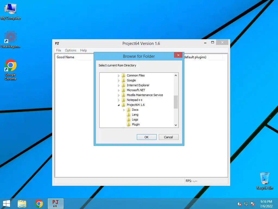Open the Help menu

point(83,50)
